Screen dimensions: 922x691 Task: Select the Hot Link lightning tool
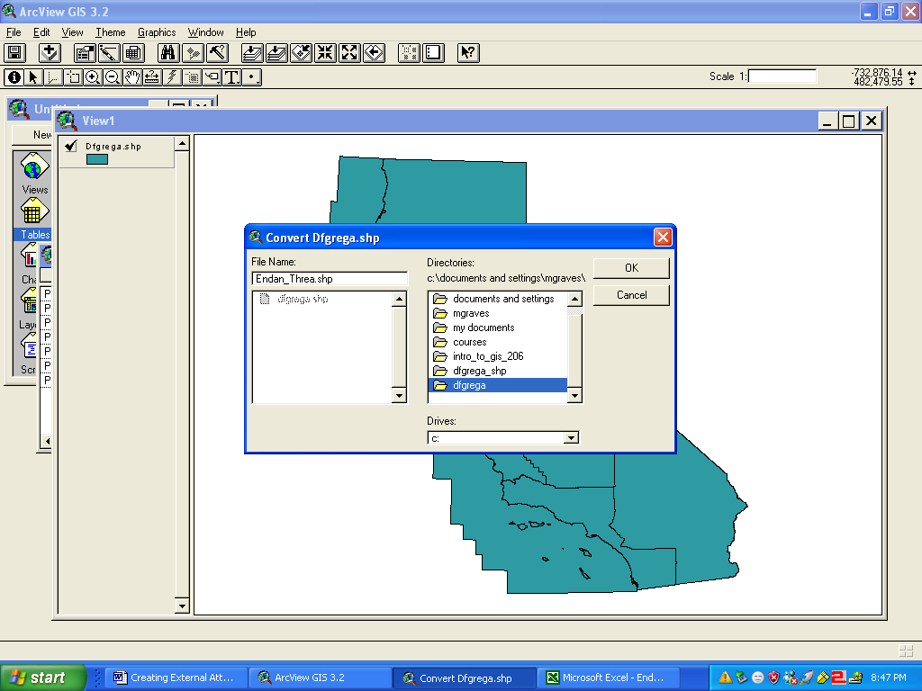(172, 77)
